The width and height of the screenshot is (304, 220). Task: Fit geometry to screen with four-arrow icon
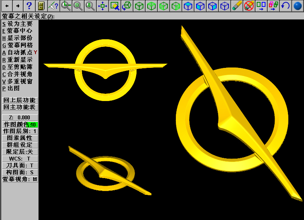[103, 6]
